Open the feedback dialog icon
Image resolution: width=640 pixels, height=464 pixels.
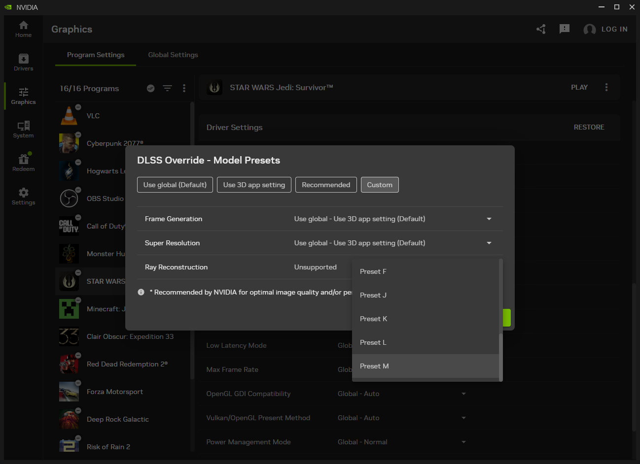coord(565,29)
